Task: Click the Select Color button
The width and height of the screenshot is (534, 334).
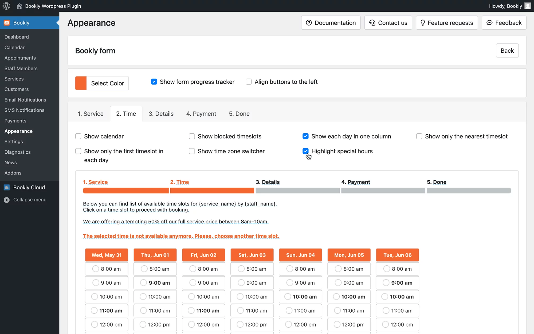Action: (108, 83)
